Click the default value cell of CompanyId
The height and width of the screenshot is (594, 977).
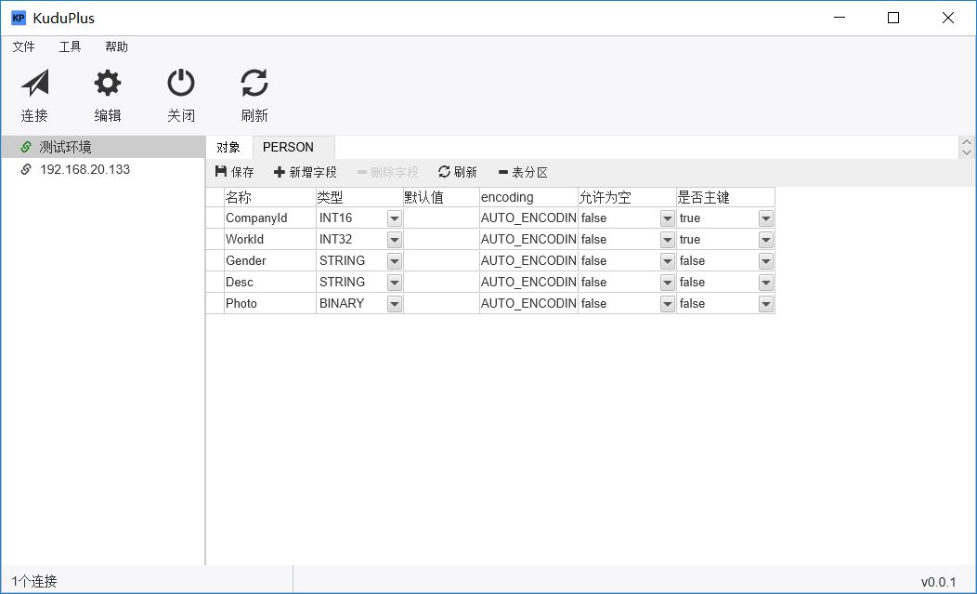pos(442,218)
